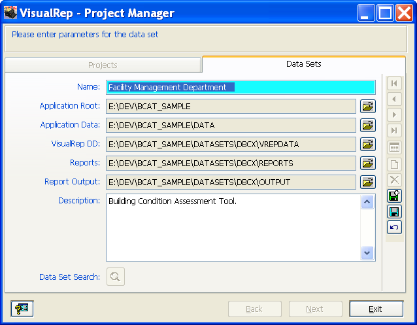Browse for the Application Root folder
This screenshot has height=325, width=417.
pos(367,106)
